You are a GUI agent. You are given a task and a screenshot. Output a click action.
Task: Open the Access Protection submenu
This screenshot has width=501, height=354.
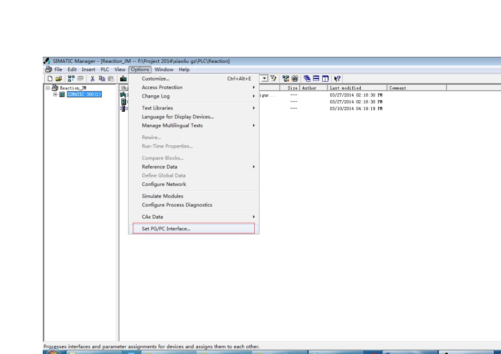[162, 87]
